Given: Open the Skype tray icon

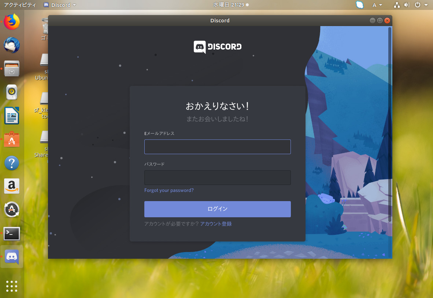Looking at the screenshot, I should (x=359, y=5).
